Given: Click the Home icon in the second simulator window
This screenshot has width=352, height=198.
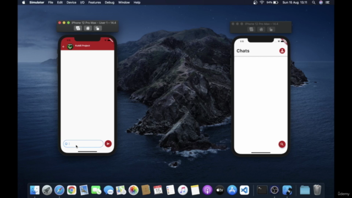Looking at the screenshot, I should click(261, 29).
